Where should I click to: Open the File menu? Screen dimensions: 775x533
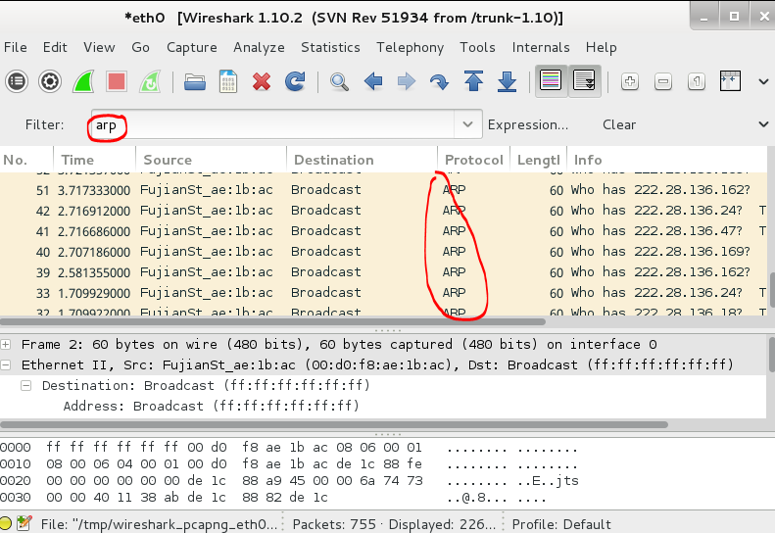click(x=16, y=47)
